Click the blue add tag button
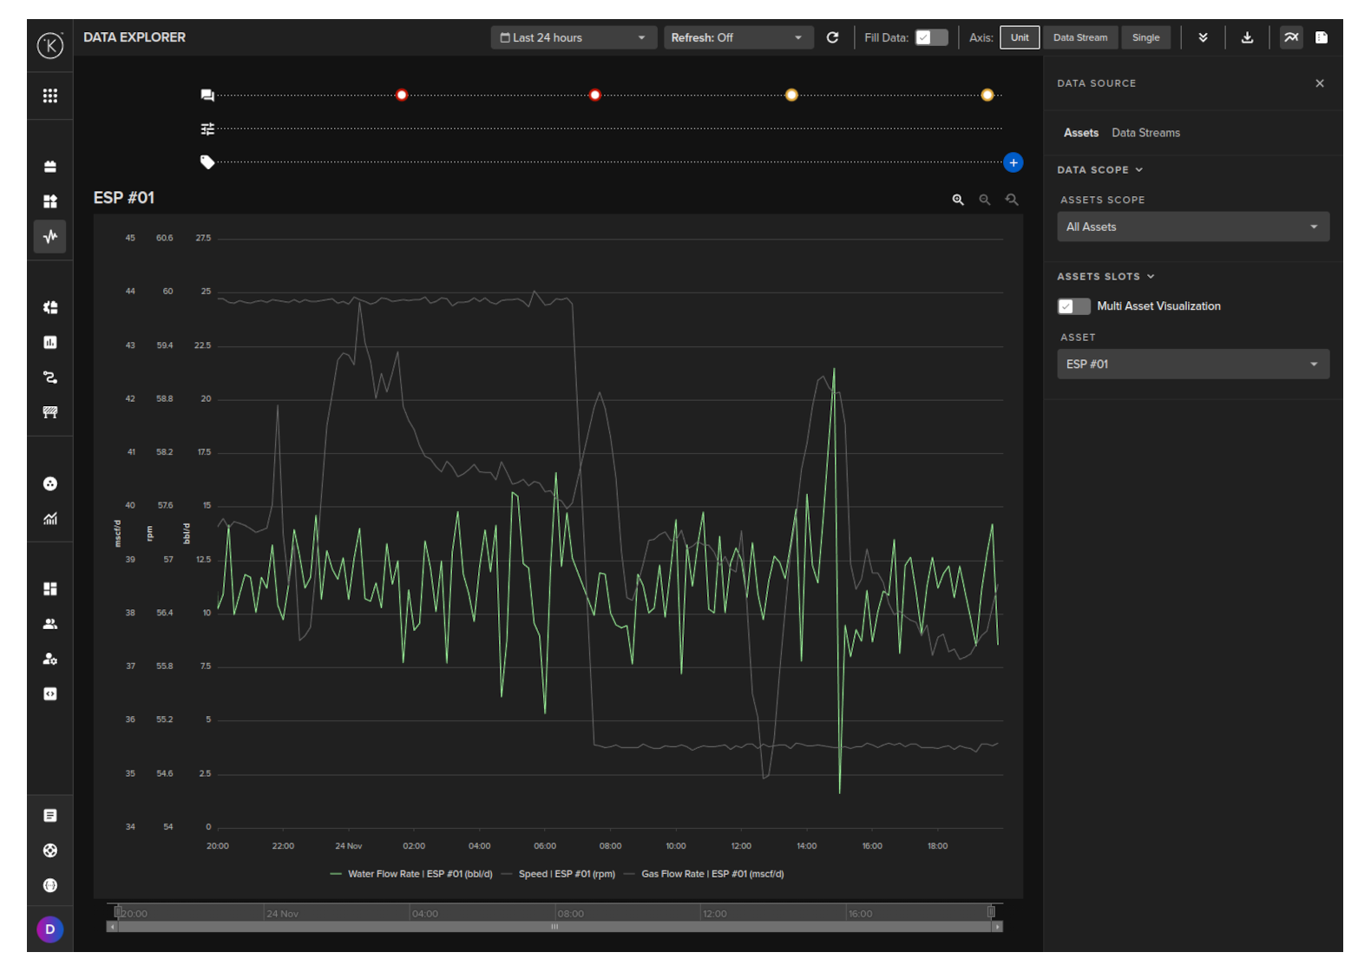This screenshot has width=1371, height=972. (1013, 162)
